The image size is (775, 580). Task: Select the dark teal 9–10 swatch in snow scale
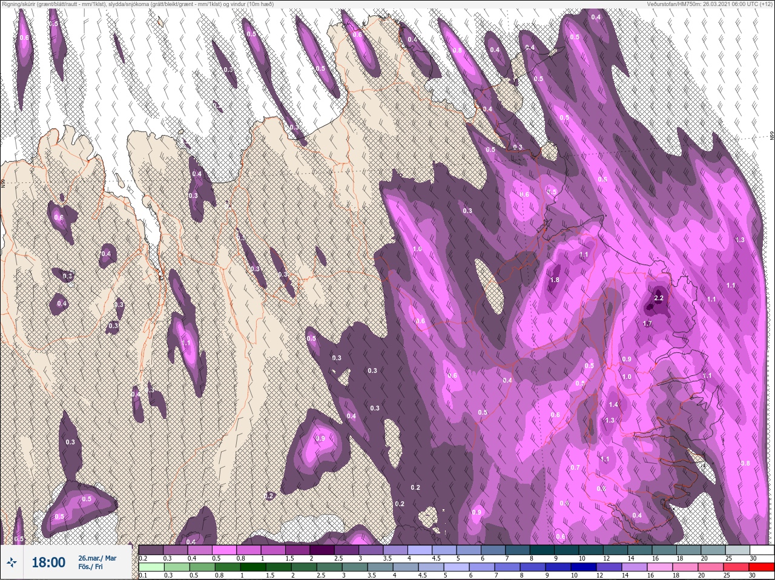pyautogui.click(x=566, y=550)
